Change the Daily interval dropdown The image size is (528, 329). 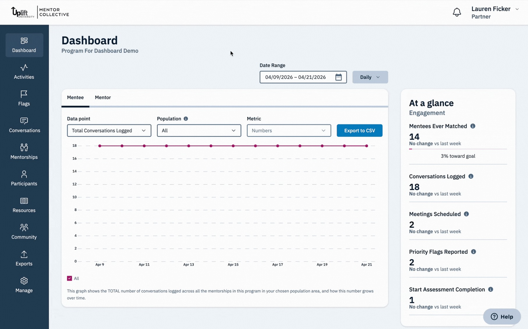point(370,77)
